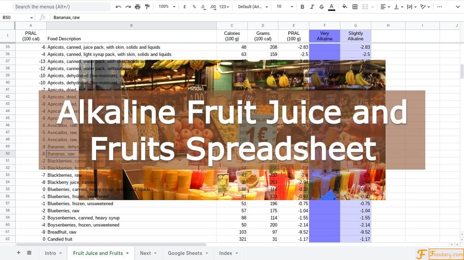464x260 pixels.
Task: Select cell Boysenberries, canned, heavy syrup
Action: point(132,218)
